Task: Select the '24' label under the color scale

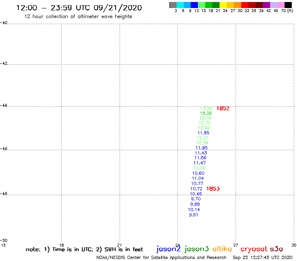Action: 225,11
